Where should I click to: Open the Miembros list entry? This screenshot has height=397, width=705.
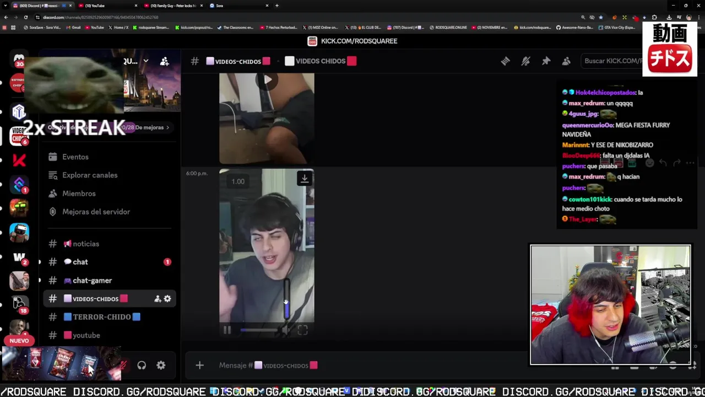(109, 194)
